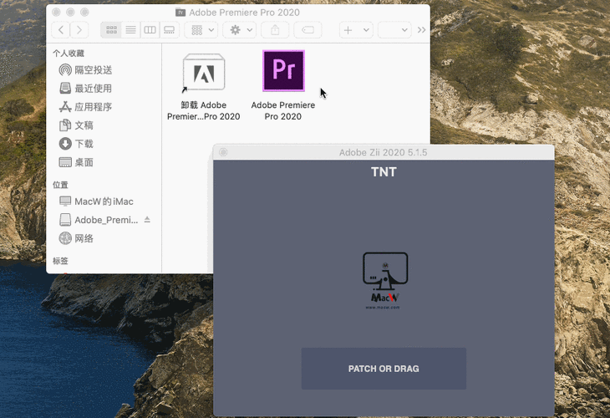Click the PATCH OR DRAG button
Image resolution: width=610 pixels, height=418 pixels.
[384, 369]
